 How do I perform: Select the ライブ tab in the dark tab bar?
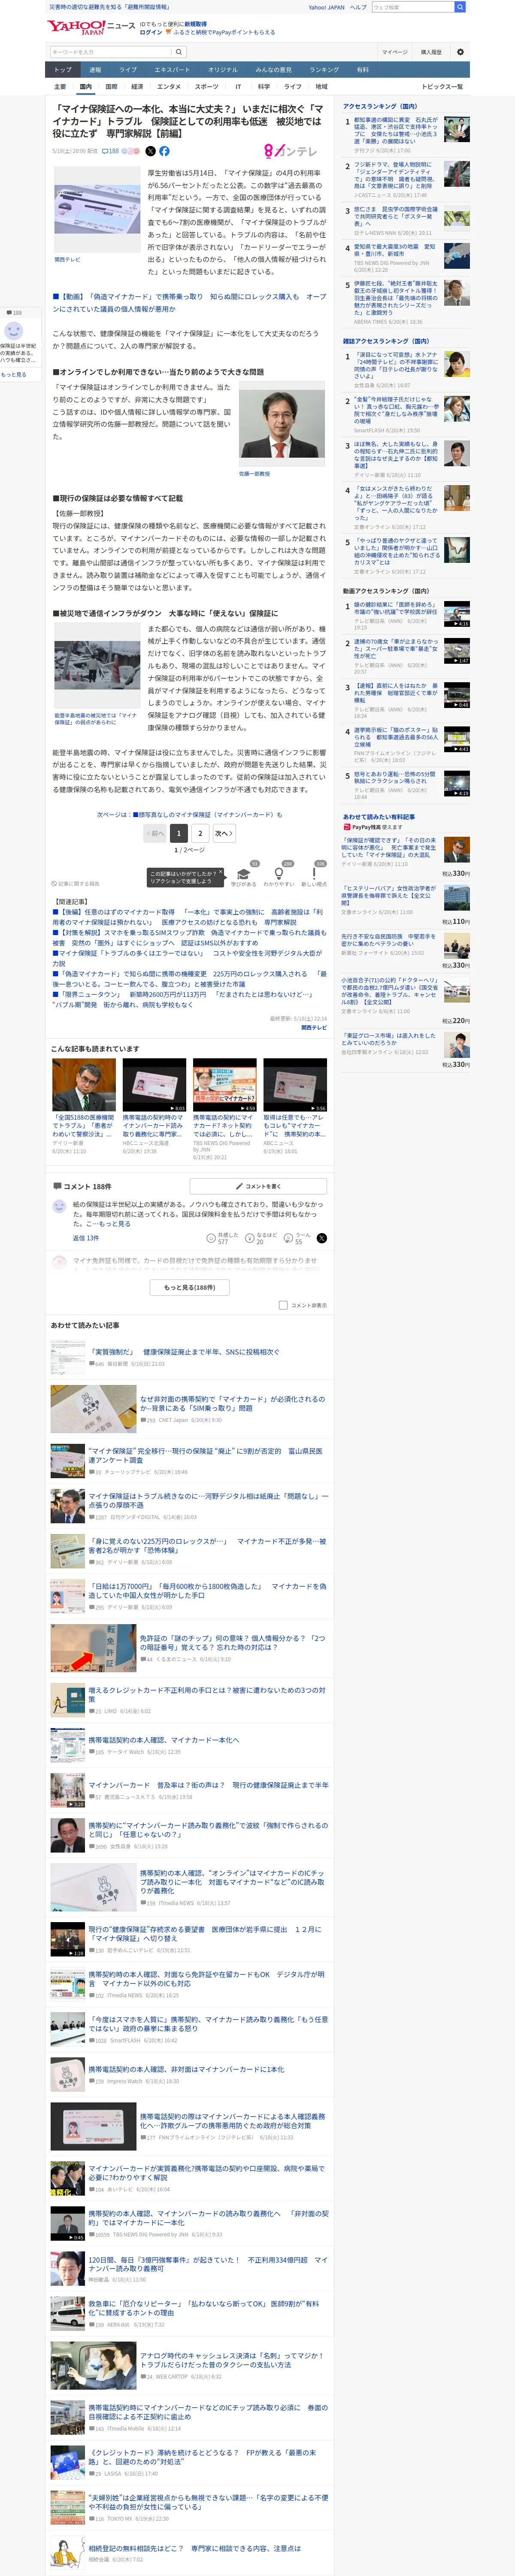tap(128, 70)
